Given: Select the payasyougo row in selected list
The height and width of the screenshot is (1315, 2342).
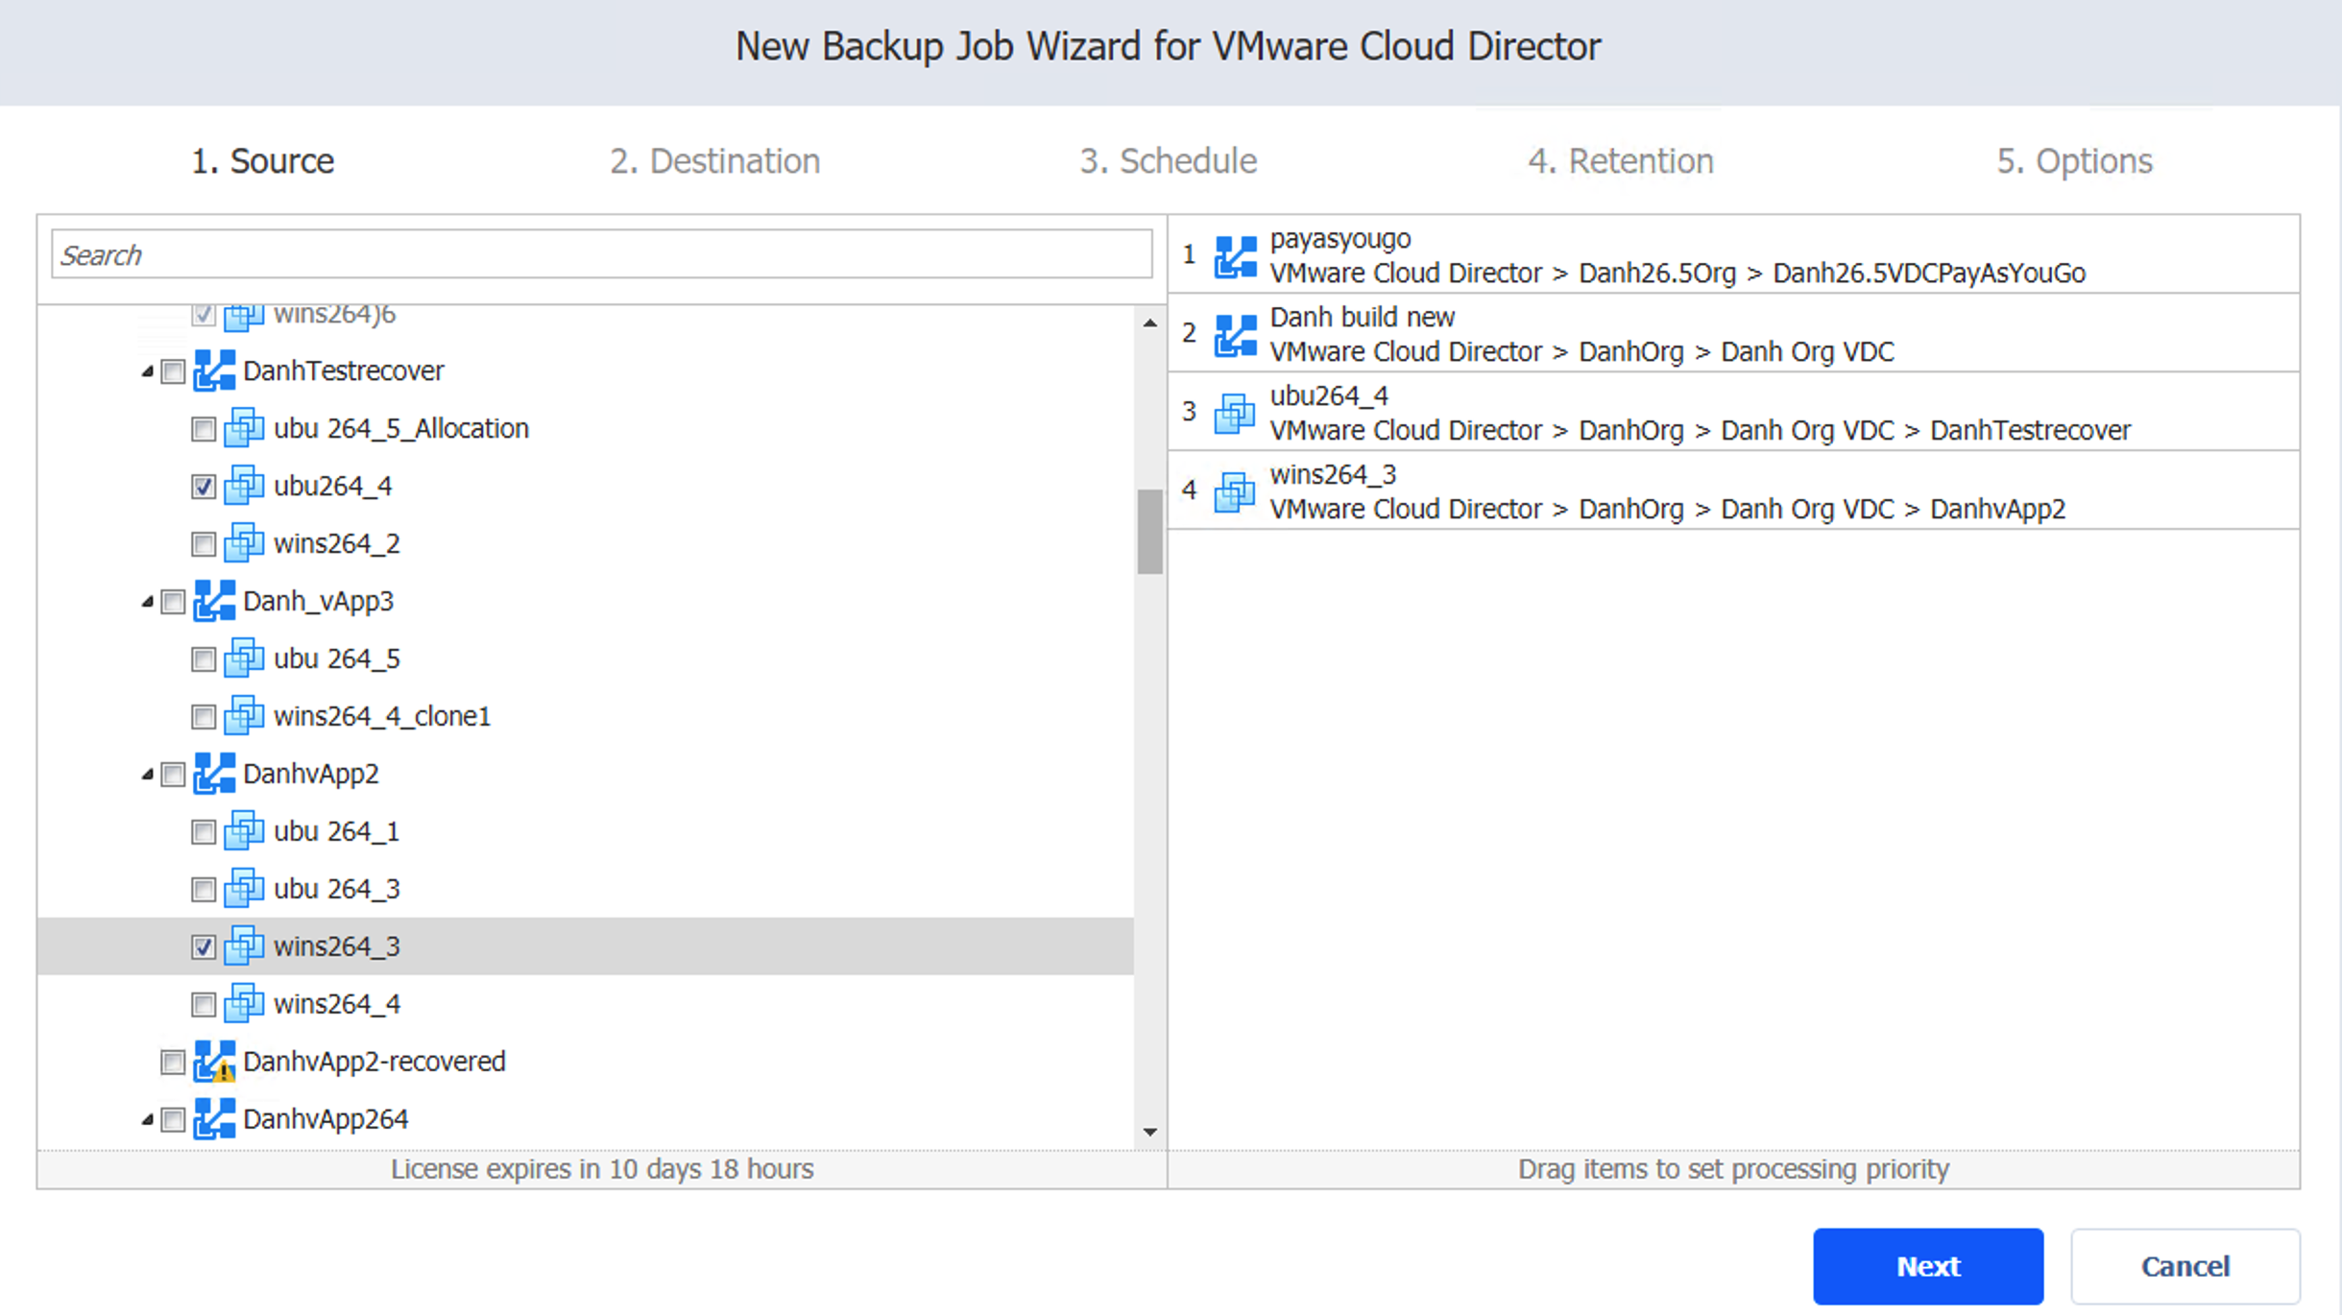Looking at the screenshot, I should (1734, 255).
